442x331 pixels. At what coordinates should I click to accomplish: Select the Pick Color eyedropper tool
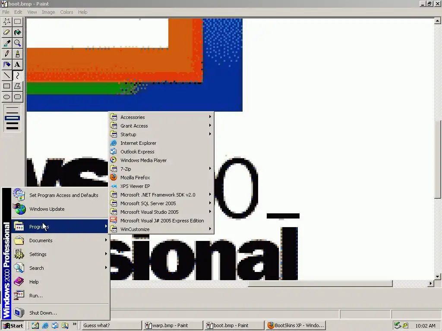tap(7, 43)
